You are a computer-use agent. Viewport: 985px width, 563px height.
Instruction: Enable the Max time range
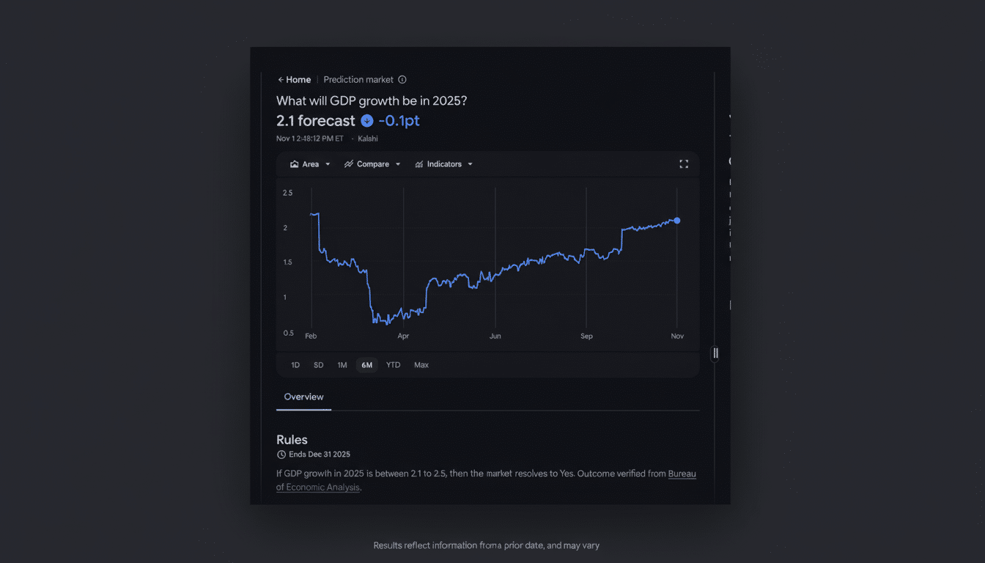[421, 364]
